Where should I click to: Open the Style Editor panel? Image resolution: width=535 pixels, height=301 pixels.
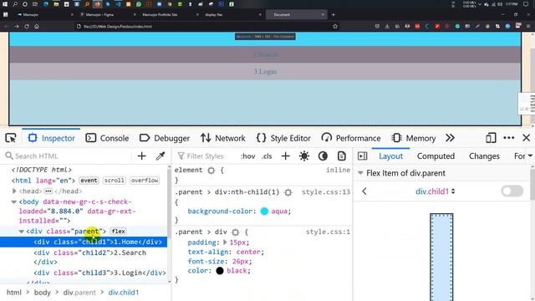tap(283, 138)
